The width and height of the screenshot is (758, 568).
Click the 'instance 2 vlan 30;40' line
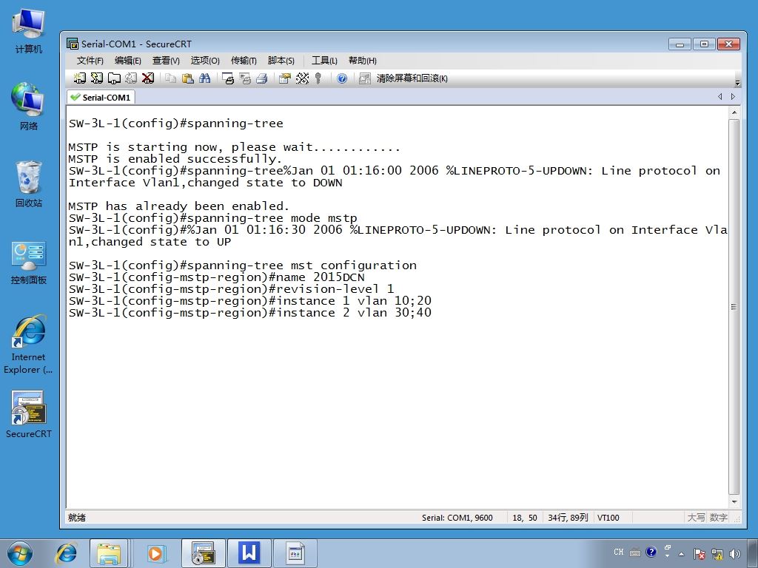(250, 313)
